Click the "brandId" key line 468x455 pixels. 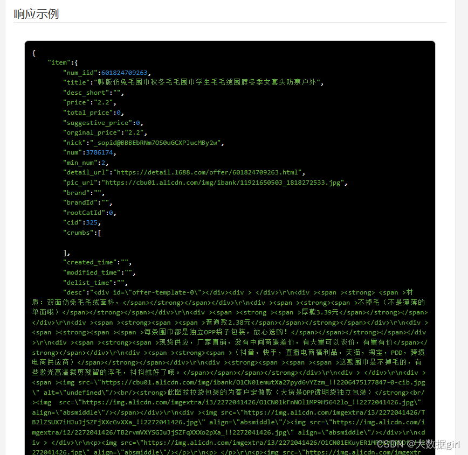(x=88, y=203)
